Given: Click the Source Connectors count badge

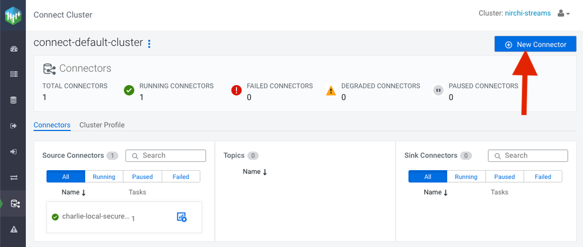Looking at the screenshot, I should point(112,156).
